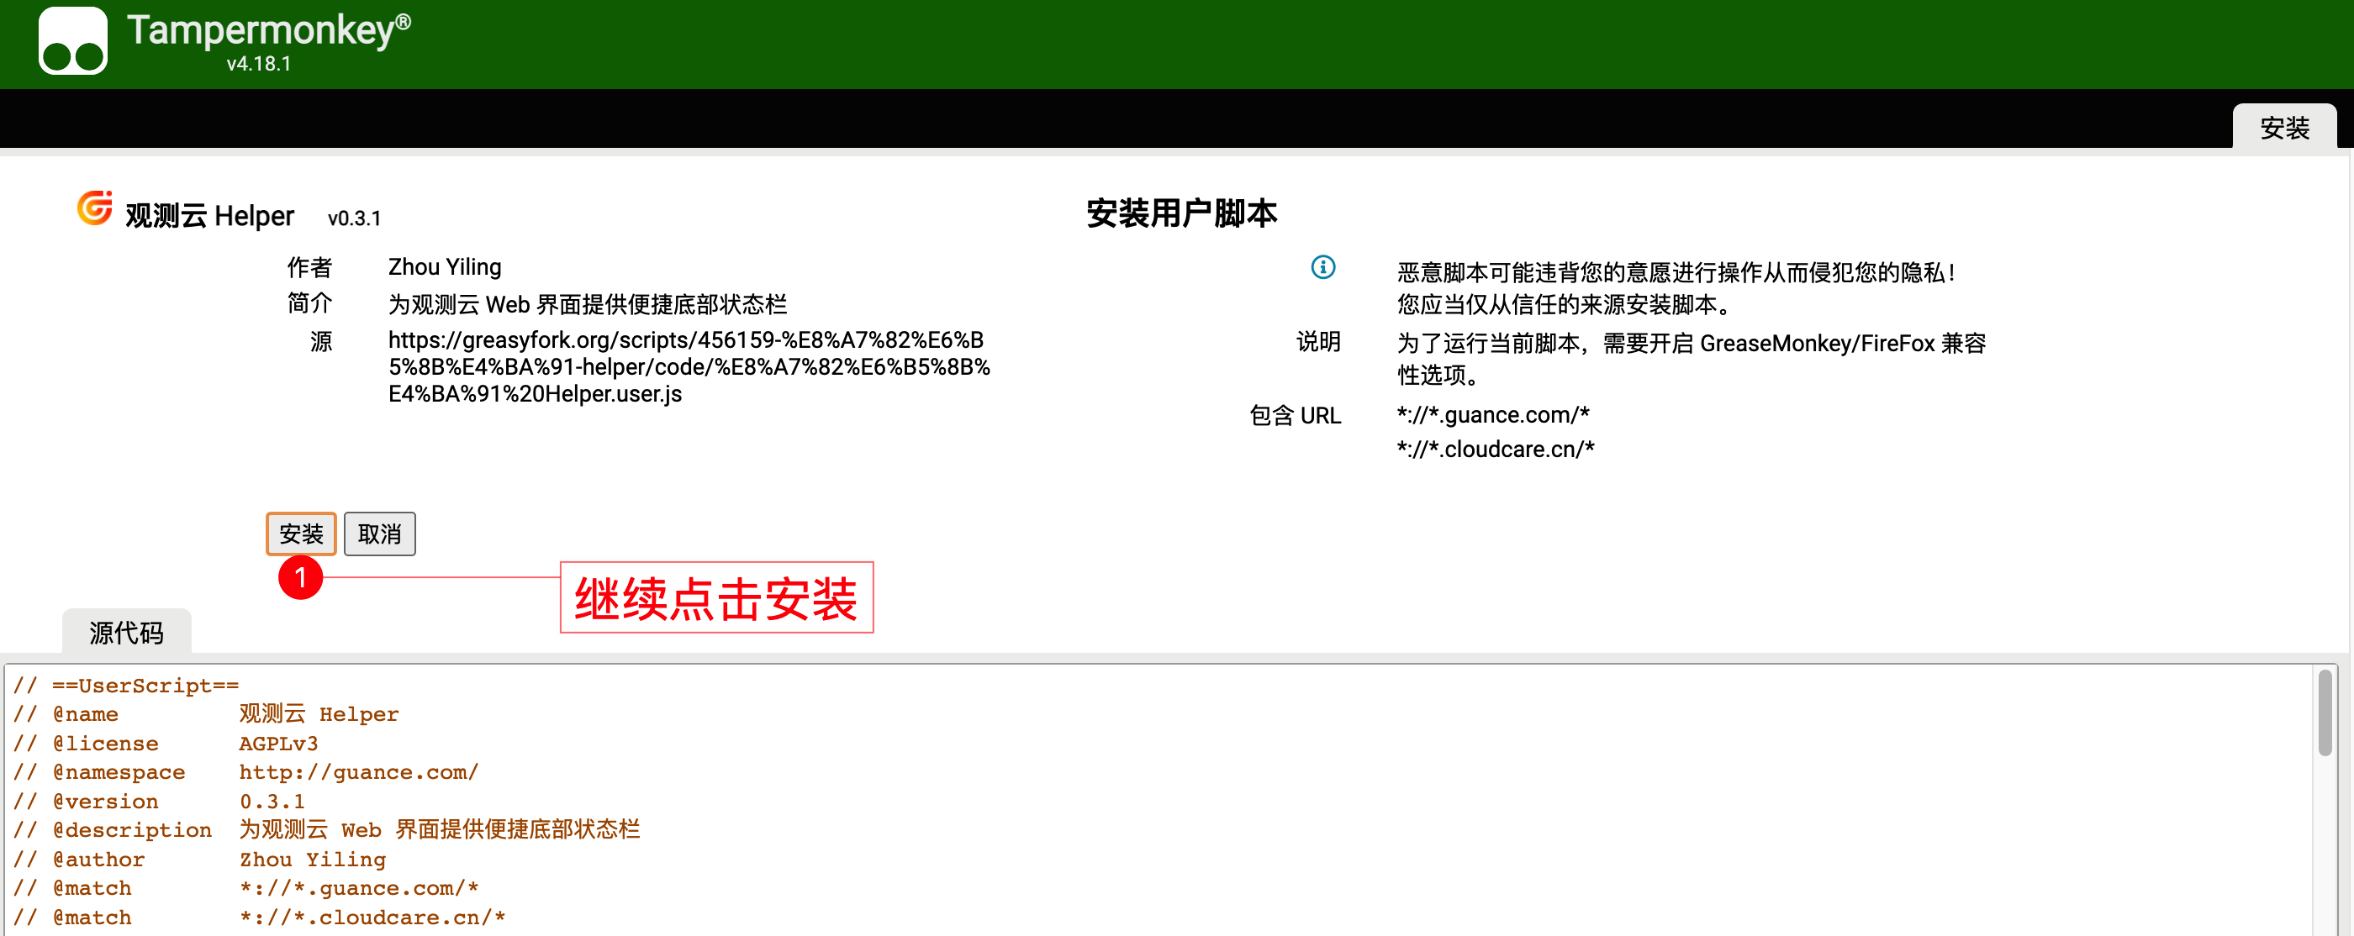
Task: Click the Tampermonkey logo icon
Action: click(72, 41)
